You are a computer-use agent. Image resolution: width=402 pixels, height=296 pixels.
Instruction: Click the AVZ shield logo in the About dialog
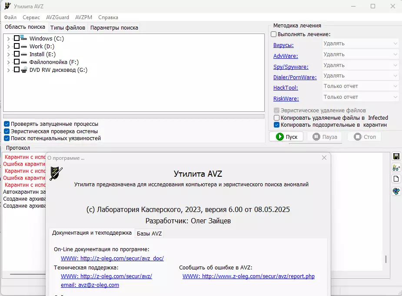(x=56, y=174)
